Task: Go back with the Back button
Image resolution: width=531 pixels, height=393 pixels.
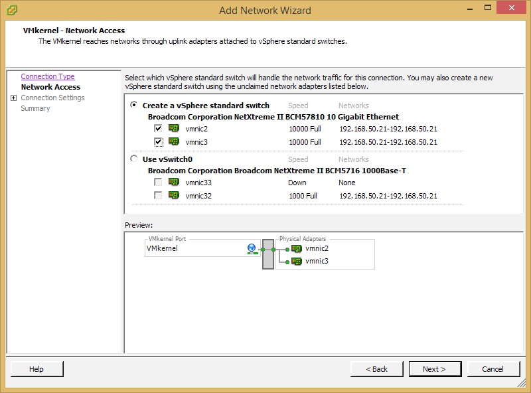Action: [x=376, y=369]
